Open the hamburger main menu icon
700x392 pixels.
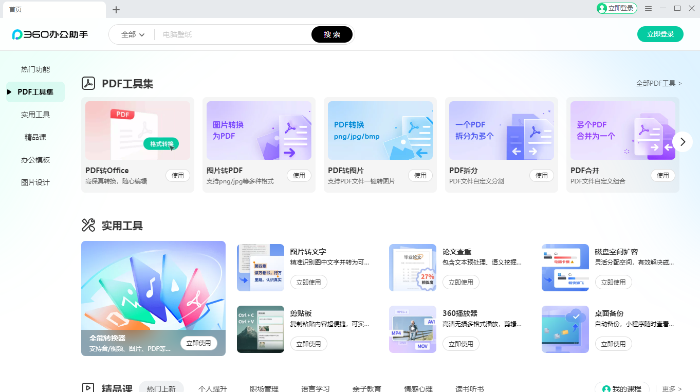tap(649, 9)
